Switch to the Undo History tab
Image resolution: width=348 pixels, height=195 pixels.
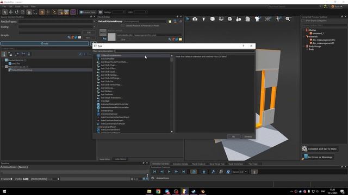(120, 159)
